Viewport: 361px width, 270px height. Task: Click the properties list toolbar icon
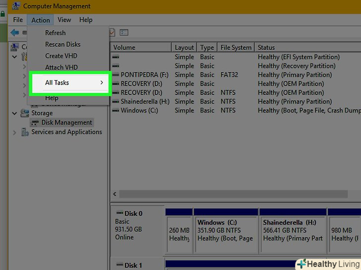click(124, 33)
